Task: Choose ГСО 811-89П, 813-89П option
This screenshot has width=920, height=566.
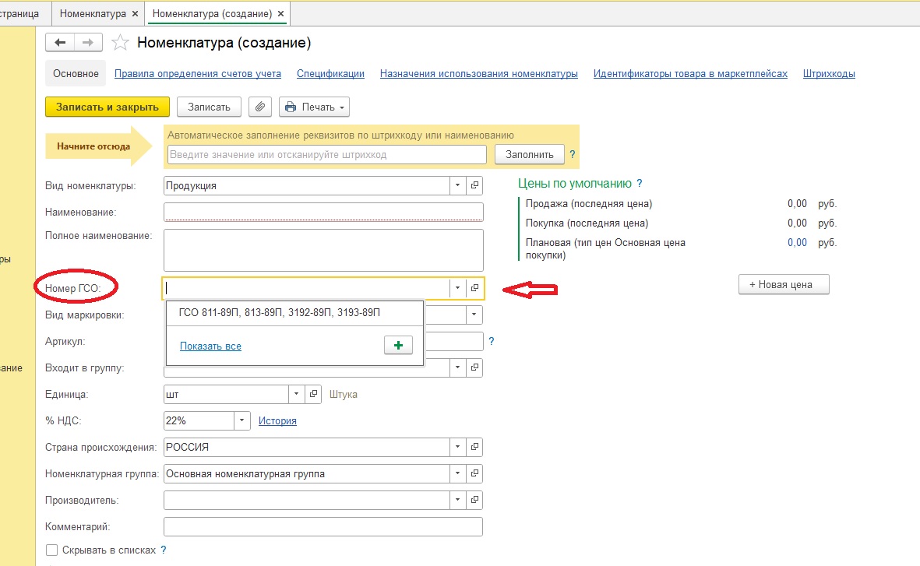Action: [x=295, y=313]
